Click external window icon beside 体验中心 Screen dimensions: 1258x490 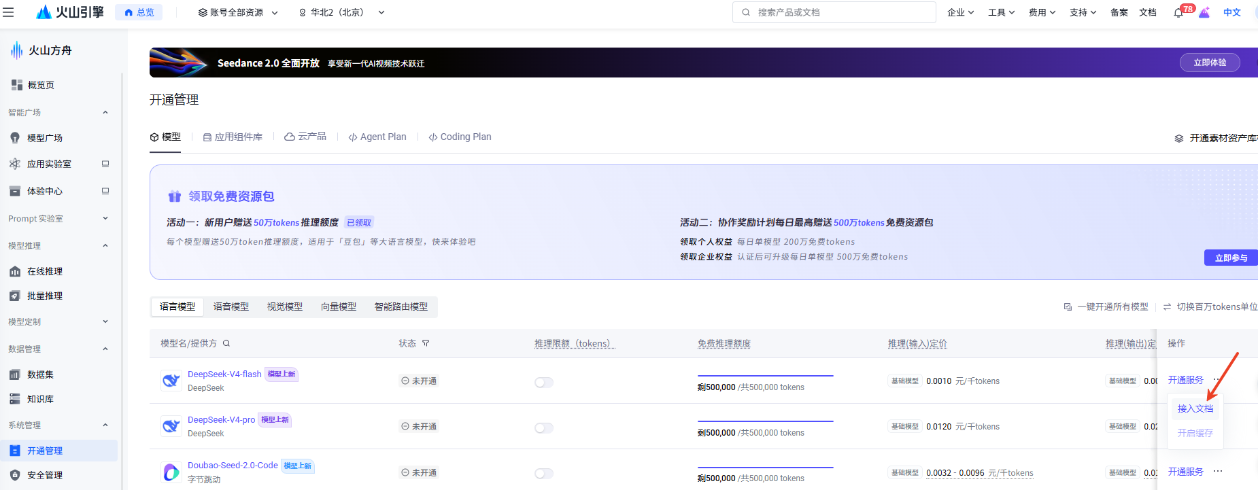105,191
